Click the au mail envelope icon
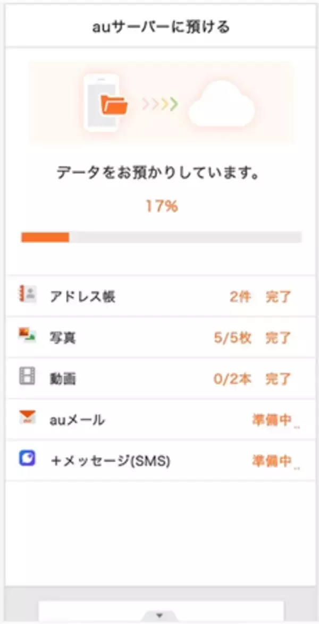The width and height of the screenshot is (319, 624). pos(27,418)
